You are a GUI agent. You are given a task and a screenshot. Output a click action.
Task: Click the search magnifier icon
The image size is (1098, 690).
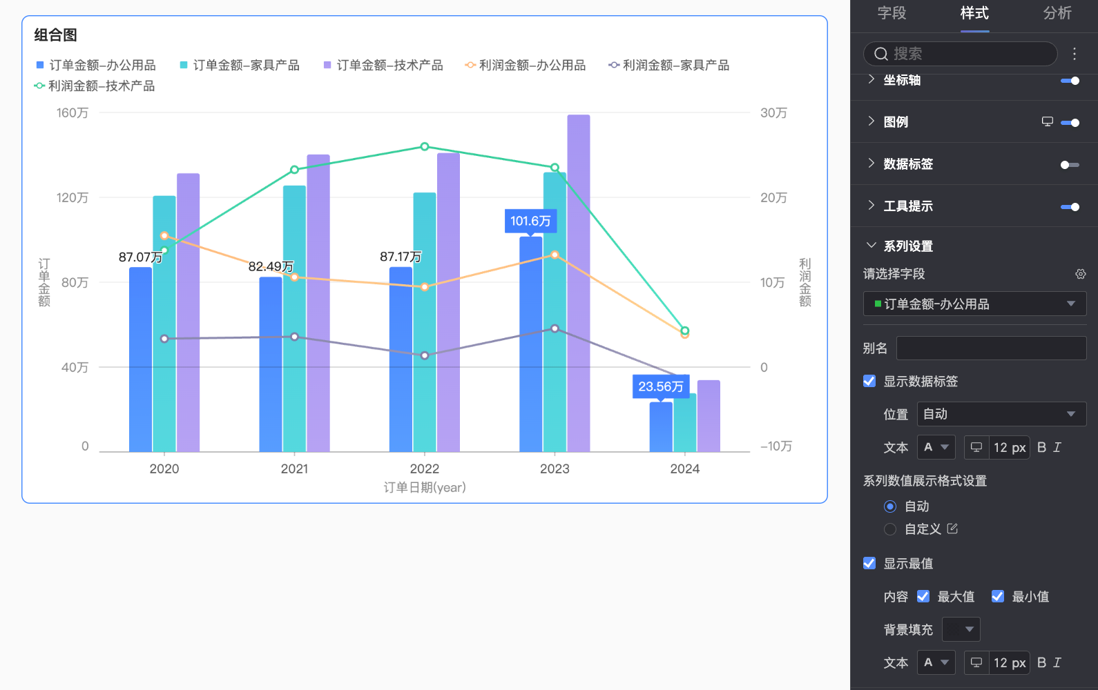click(881, 54)
